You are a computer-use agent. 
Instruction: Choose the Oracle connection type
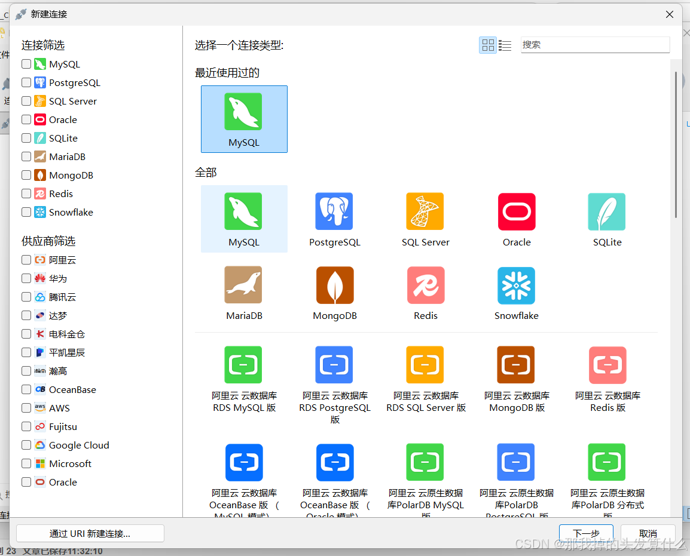pyautogui.click(x=517, y=219)
